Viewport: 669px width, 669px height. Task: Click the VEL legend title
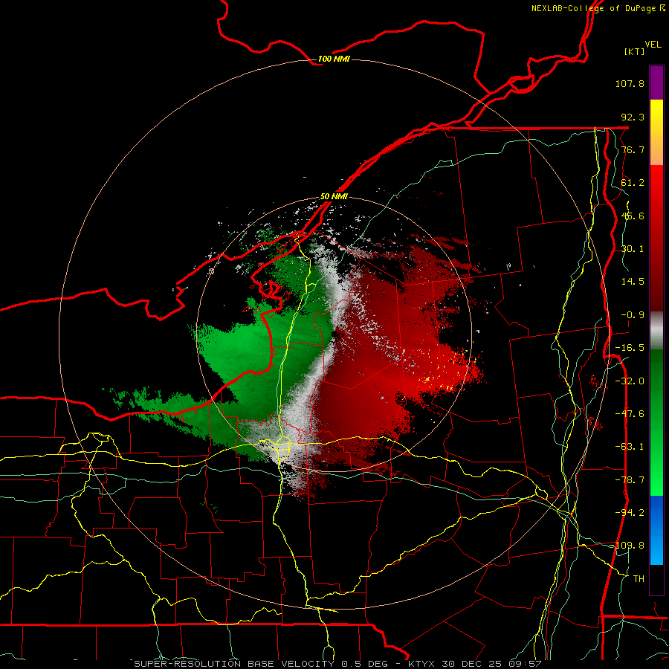pos(653,45)
